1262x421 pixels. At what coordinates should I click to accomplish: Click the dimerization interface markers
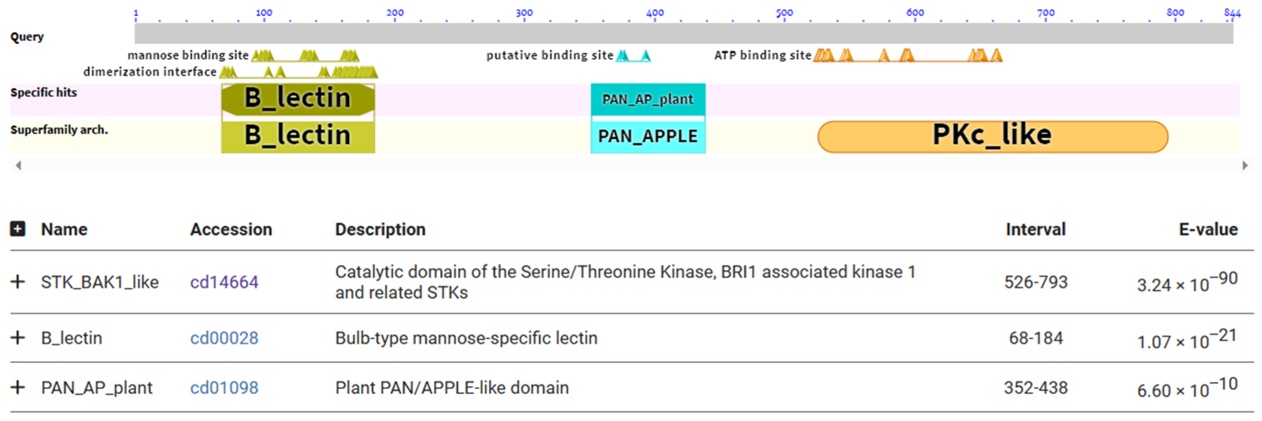pyautogui.click(x=298, y=72)
